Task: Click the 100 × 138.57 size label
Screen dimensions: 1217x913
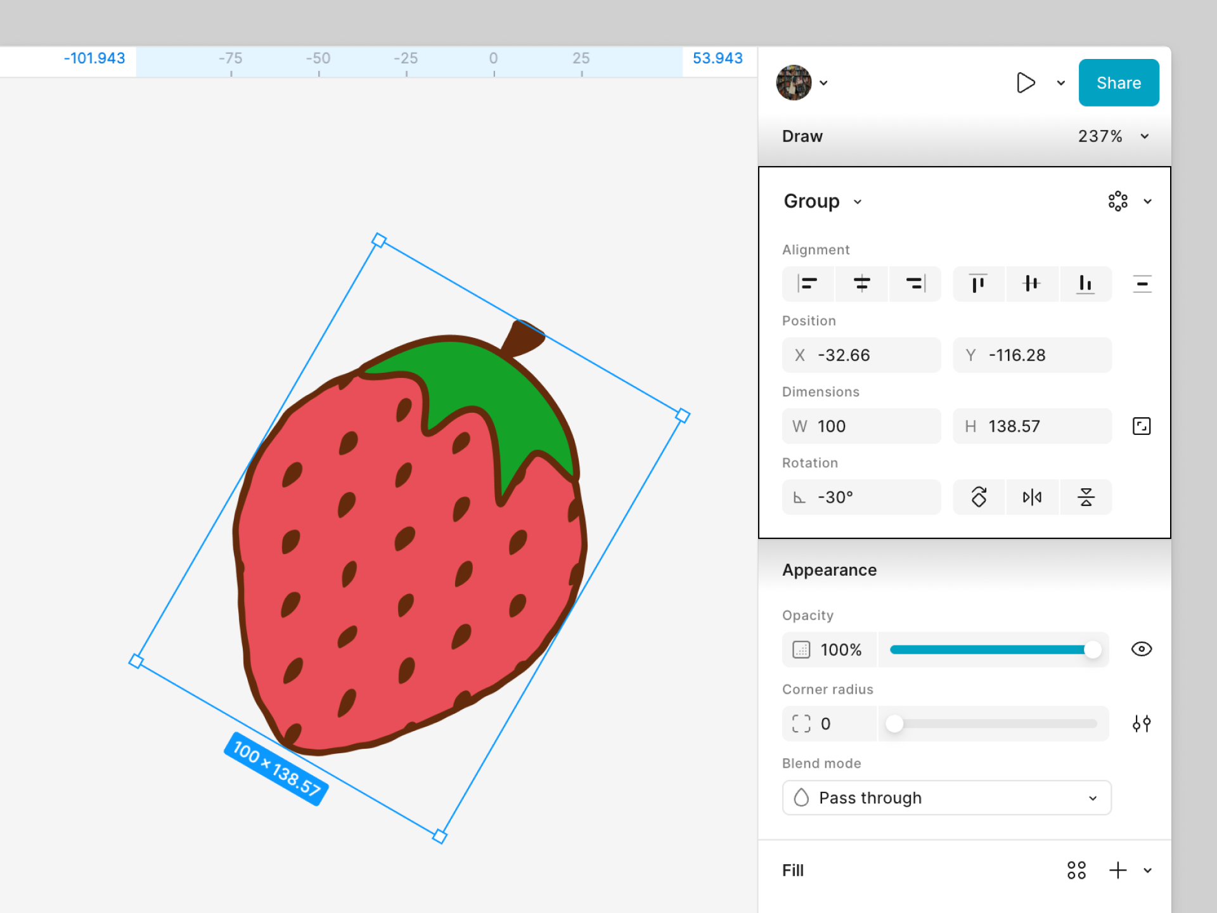Action: tap(276, 769)
